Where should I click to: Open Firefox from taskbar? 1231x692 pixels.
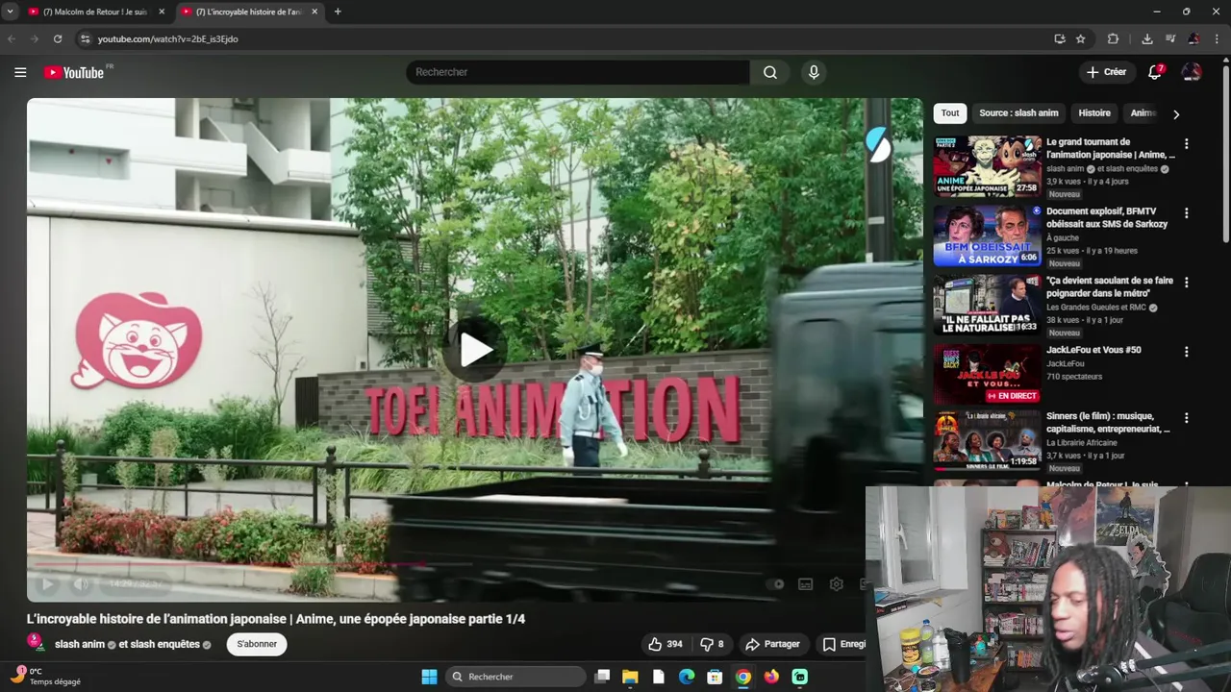pos(771,677)
